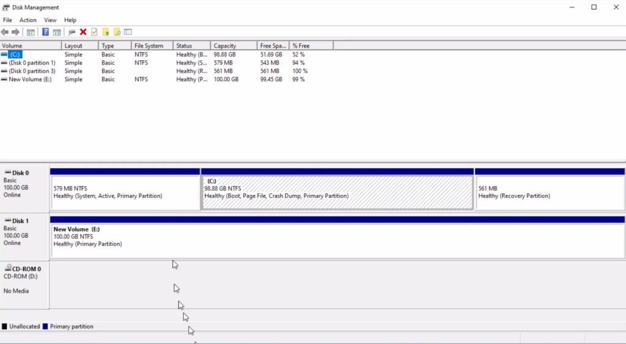This screenshot has height=344, width=626.
Task: Click the Show/Hide Console Tree icon
Action: pyautogui.click(x=31, y=32)
